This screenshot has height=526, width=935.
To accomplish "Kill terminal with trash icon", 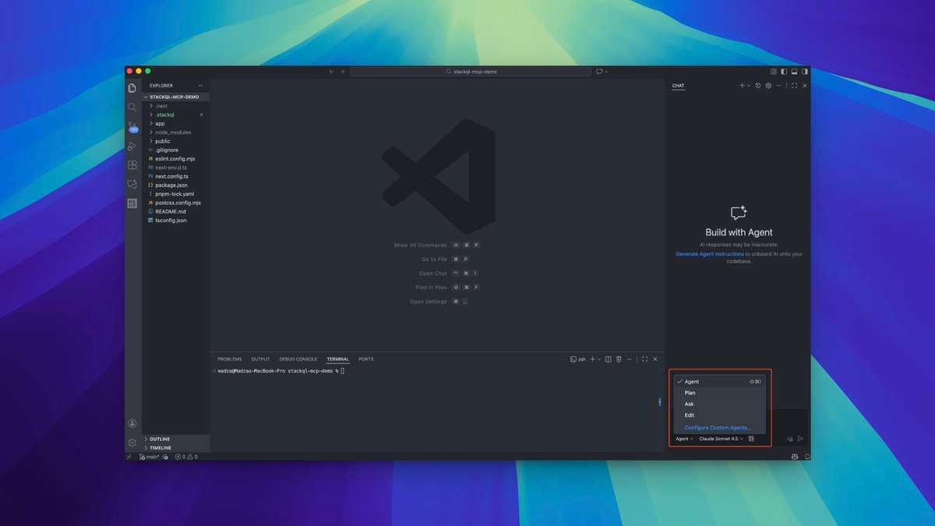I will coord(619,359).
